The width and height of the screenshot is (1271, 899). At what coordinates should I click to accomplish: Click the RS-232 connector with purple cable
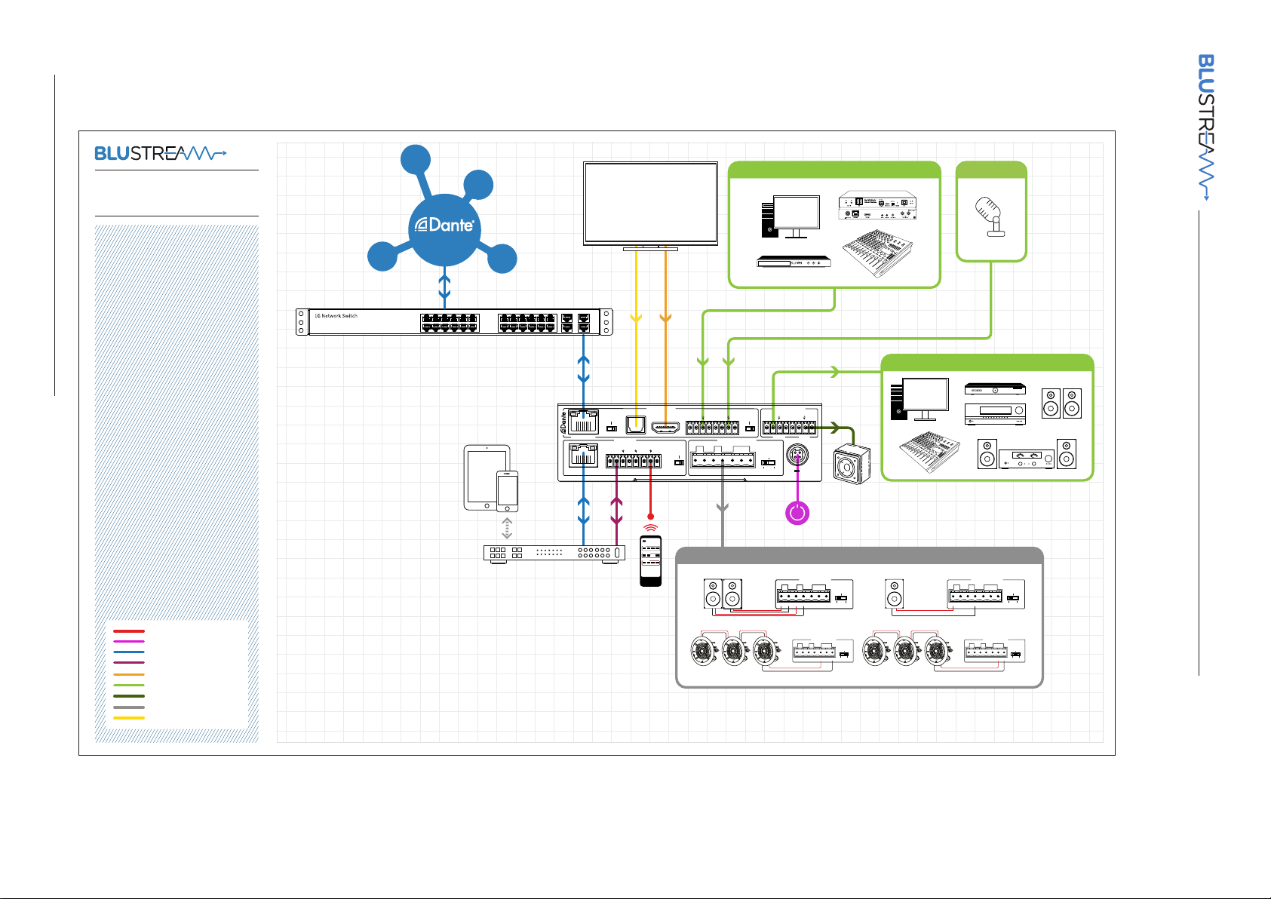click(622, 461)
